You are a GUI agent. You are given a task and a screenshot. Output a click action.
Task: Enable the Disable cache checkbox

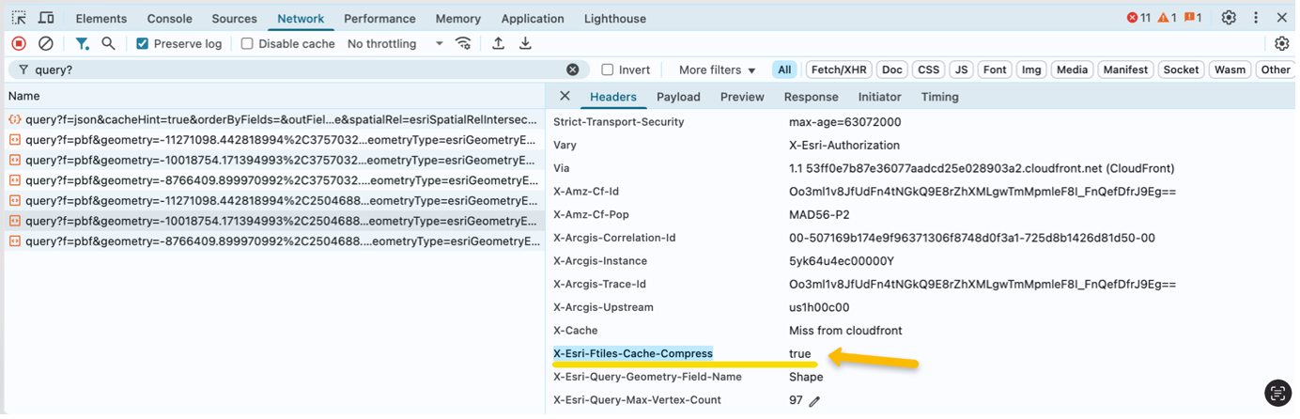point(247,43)
